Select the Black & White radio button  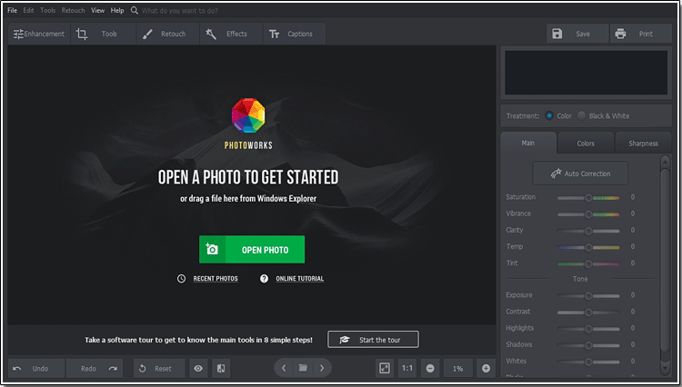point(582,116)
